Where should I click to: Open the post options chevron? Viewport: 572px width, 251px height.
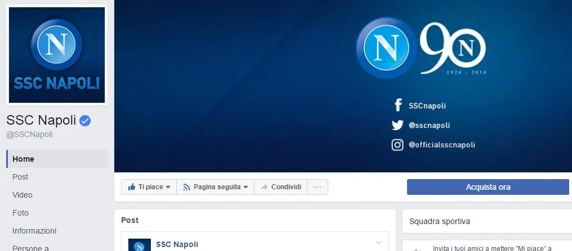coord(379,243)
